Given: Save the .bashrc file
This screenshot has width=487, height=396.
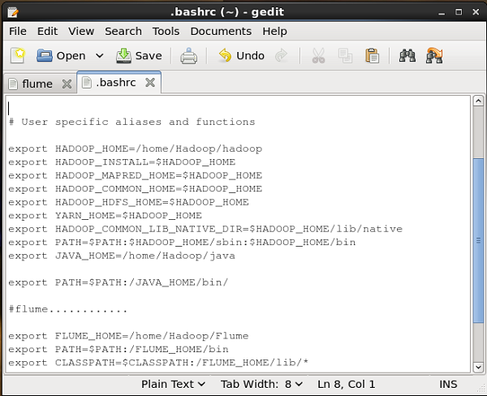Looking at the screenshot, I should click(x=139, y=56).
